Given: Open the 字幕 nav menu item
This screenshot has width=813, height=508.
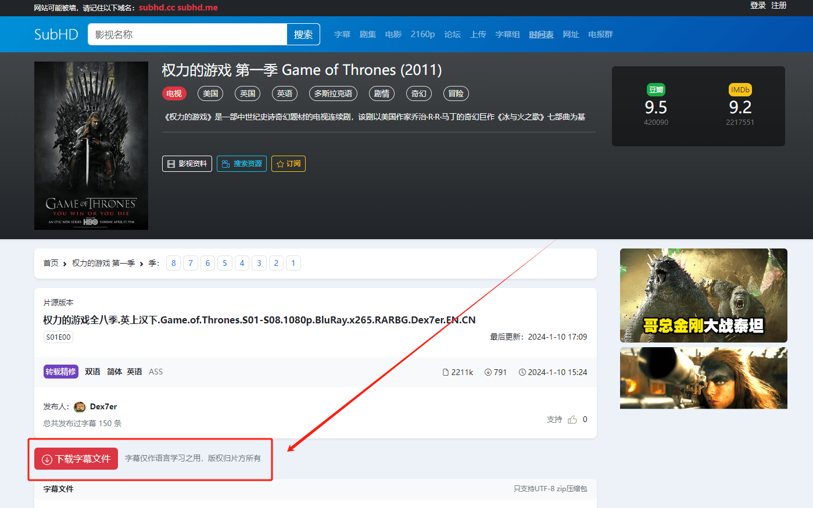Looking at the screenshot, I should click(342, 34).
